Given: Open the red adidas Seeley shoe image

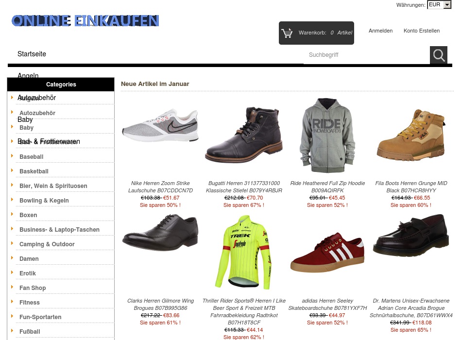Looking at the screenshot, I should pyautogui.click(x=327, y=253).
